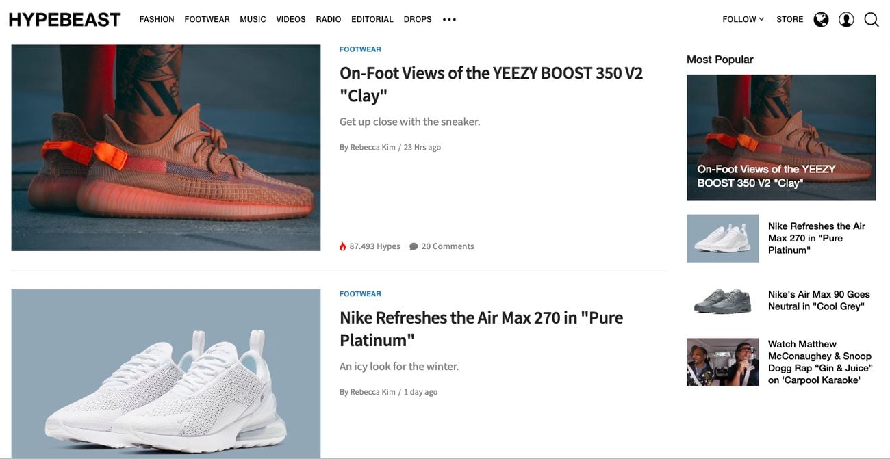Screen dimensions: 890x459
Task: Open the account sign-in icon
Action: (846, 19)
